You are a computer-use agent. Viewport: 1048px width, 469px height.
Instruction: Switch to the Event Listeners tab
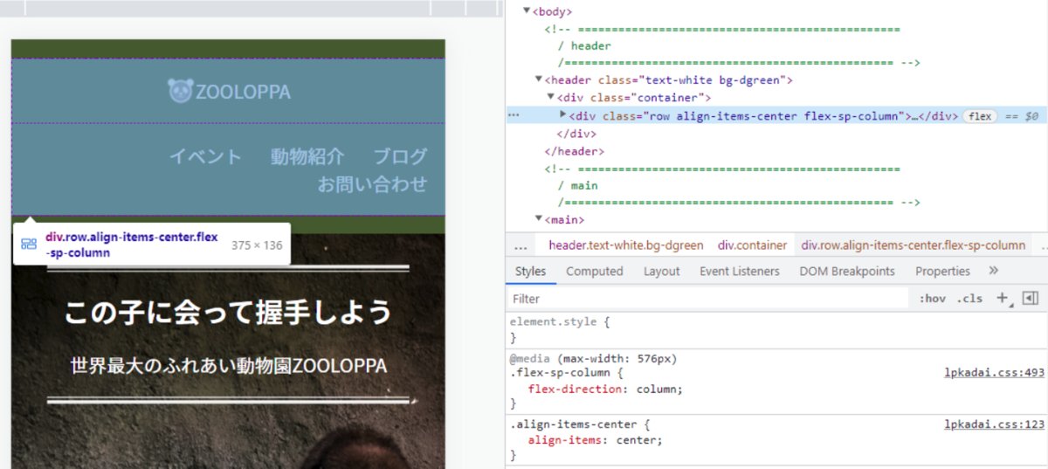click(x=740, y=272)
